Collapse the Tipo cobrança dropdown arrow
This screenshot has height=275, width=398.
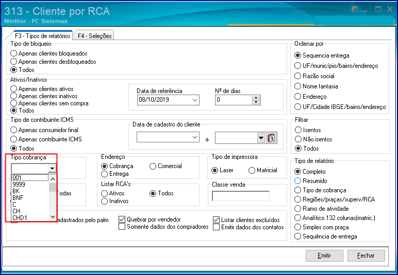[x=52, y=168]
